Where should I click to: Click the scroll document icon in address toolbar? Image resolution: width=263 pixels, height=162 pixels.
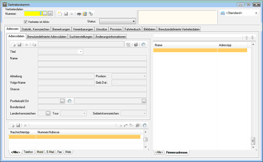click(x=129, y=45)
